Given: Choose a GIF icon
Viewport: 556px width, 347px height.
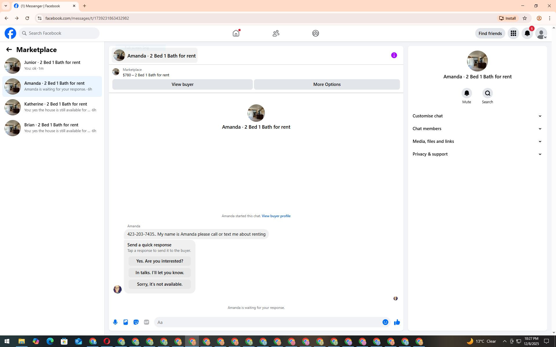Looking at the screenshot, I should click(x=147, y=322).
